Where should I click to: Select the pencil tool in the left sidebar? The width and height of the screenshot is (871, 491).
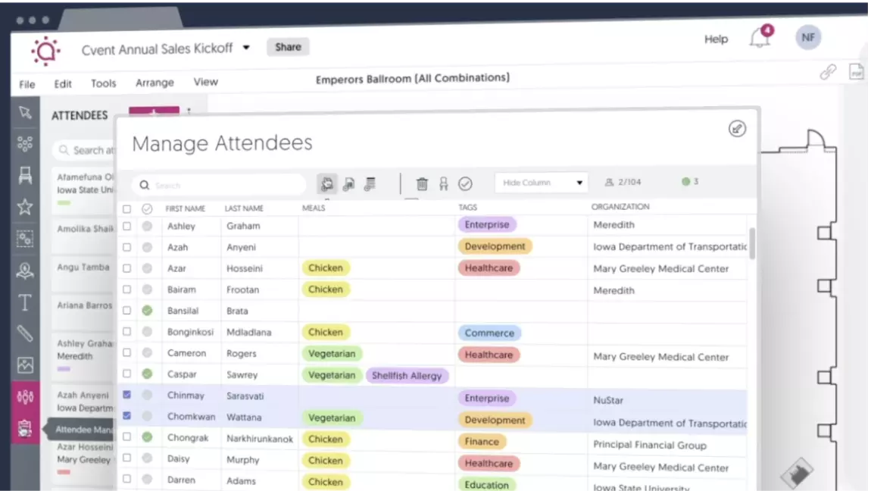[25, 333]
